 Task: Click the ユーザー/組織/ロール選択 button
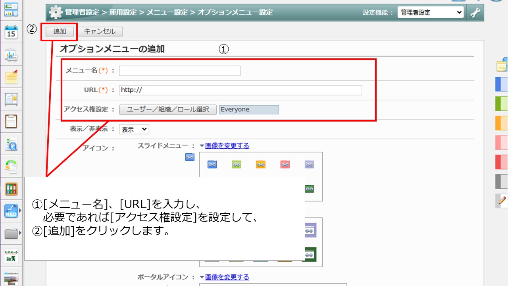167,110
